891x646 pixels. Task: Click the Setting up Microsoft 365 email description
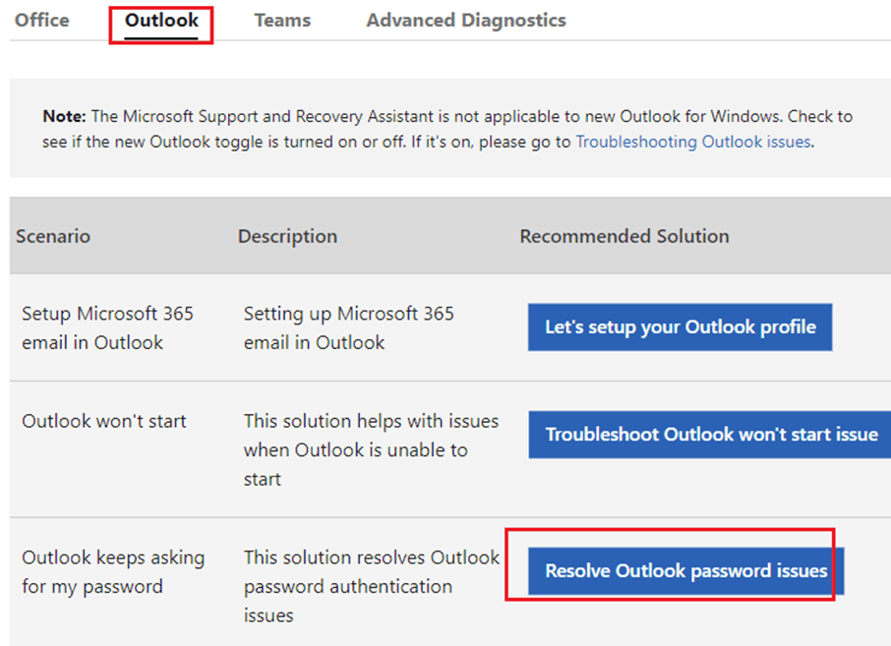pyautogui.click(x=348, y=327)
